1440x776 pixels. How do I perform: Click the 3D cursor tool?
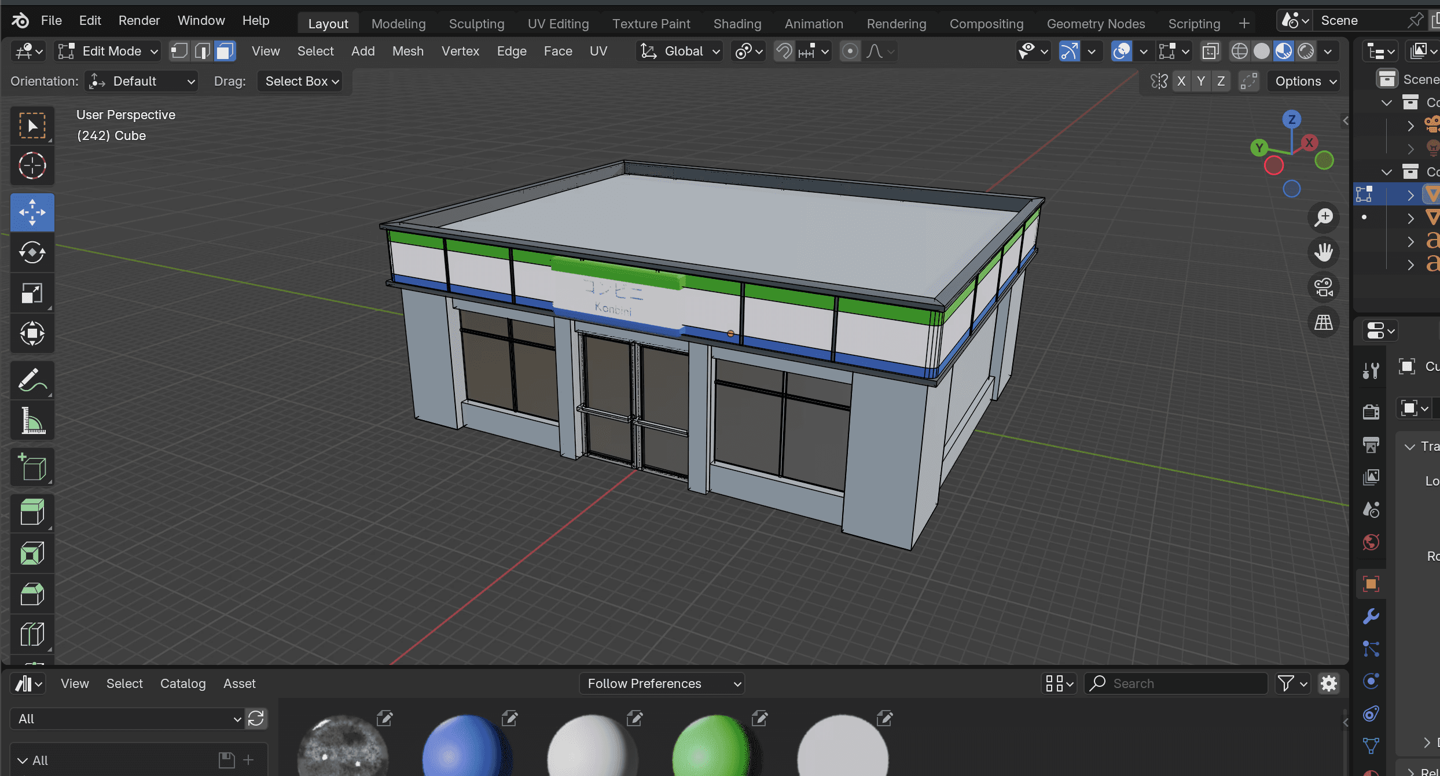[32, 166]
